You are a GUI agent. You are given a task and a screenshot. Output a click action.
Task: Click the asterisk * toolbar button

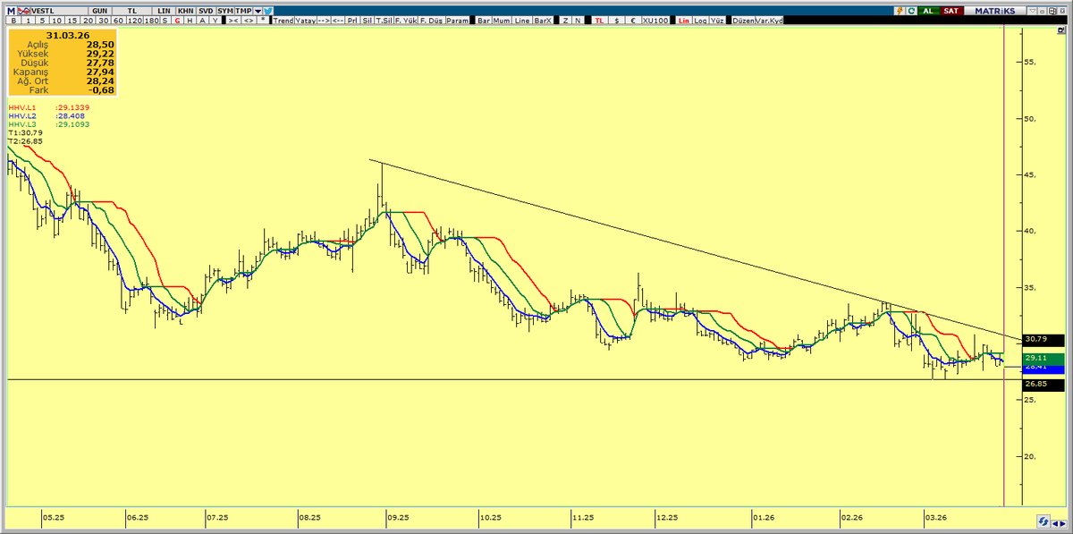263,20
